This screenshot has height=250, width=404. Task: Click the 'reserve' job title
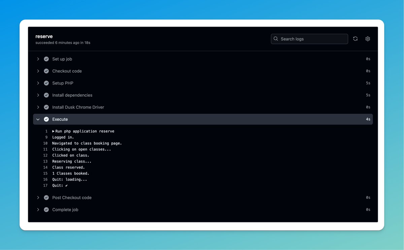tap(44, 36)
